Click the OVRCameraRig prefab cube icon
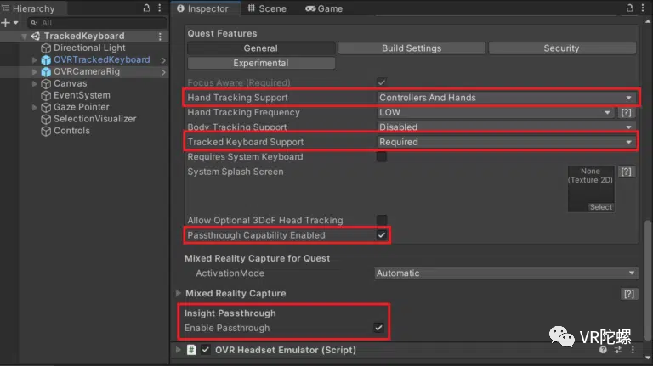653x366 pixels. pyautogui.click(x=46, y=72)
